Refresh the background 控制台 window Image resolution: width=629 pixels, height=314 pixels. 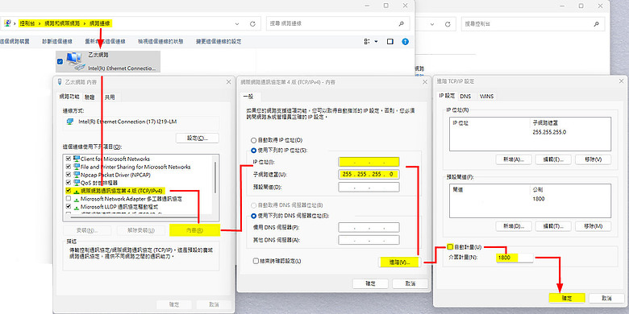pos(448,24)
